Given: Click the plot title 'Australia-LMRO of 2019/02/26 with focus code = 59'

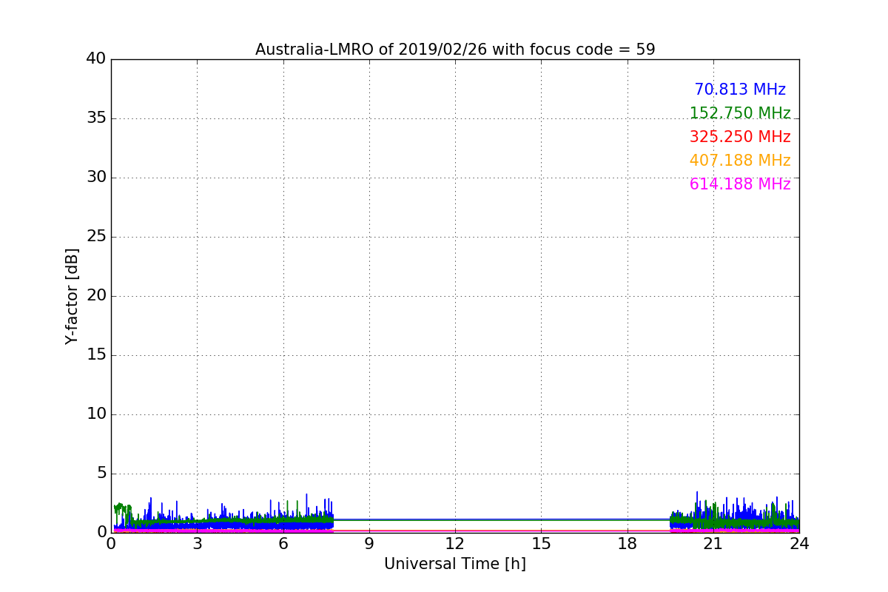Looking at the screenshot, I should (455, 50).
